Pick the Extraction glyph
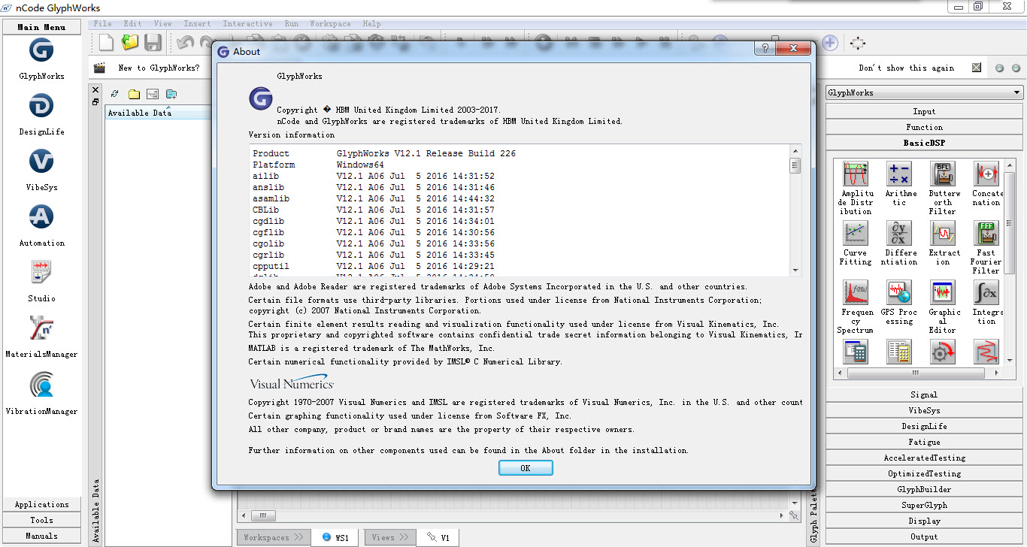The height and width of the screenshot is (547, 1027). (x=943, y=233)
